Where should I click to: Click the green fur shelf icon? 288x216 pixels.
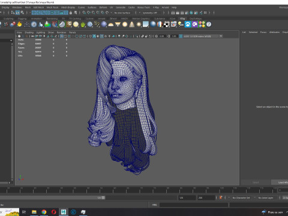pyautogui.click(x=83, y=25)
